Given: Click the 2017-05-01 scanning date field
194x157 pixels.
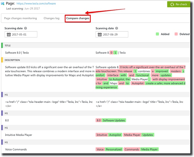Looking at the screenshot, I should 21,34.
